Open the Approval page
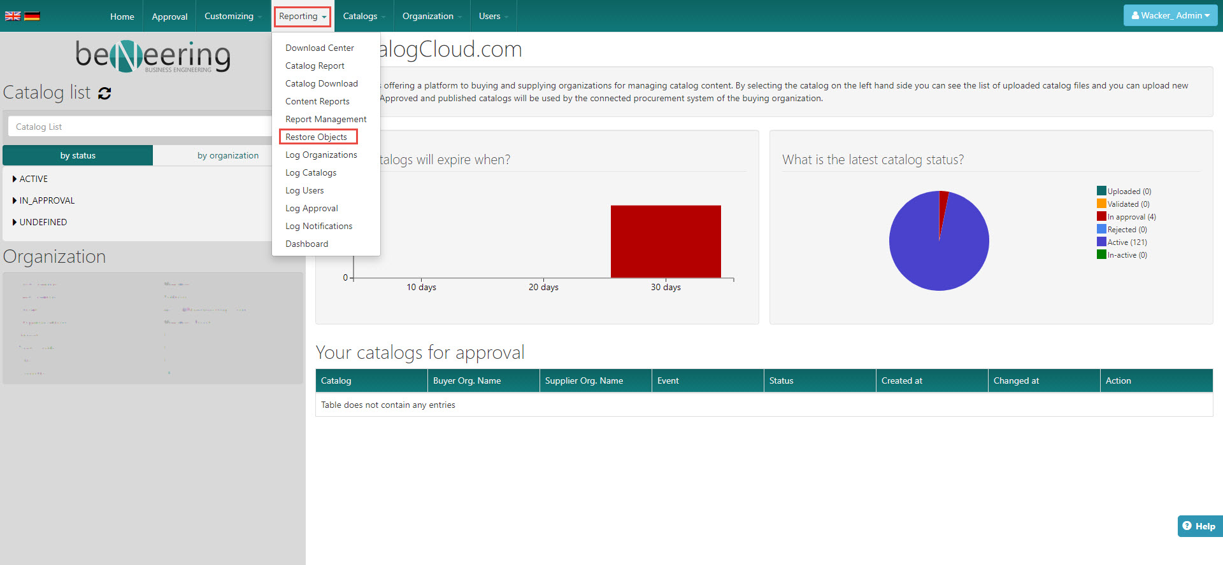The image size is (1223, 565). pyautogui.click(x=169, y=17)
